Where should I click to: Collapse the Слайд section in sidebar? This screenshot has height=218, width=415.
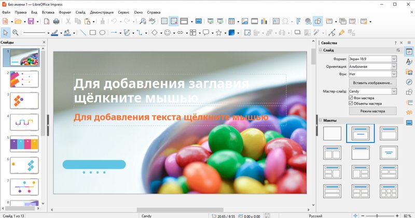pos(321,50)
